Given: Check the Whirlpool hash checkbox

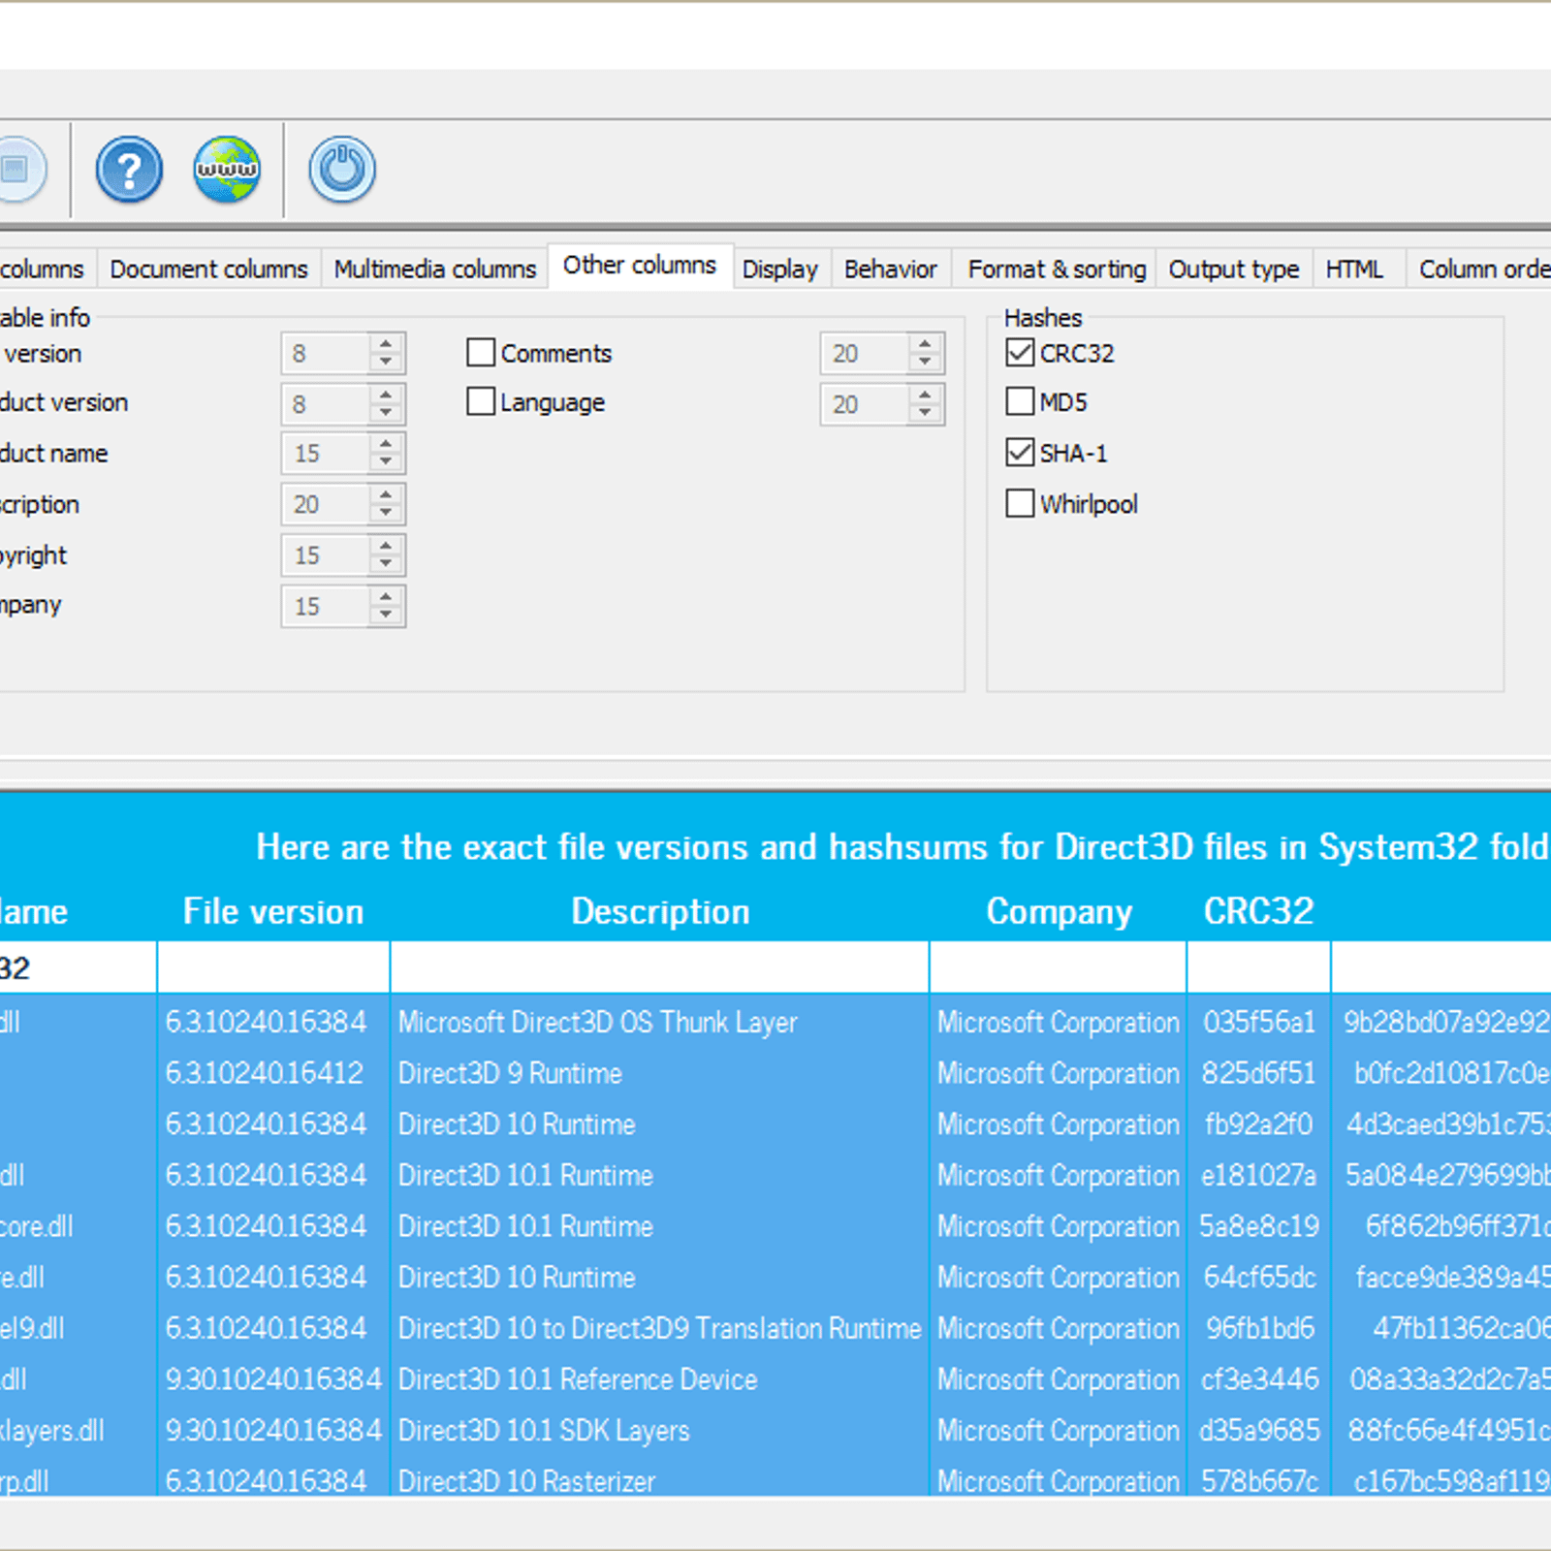Looking at the screenshot, I should coord(1020,503).
